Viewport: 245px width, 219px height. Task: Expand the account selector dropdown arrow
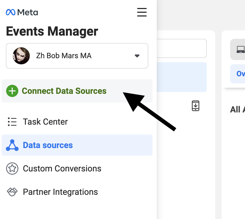(x=137, y=56)
